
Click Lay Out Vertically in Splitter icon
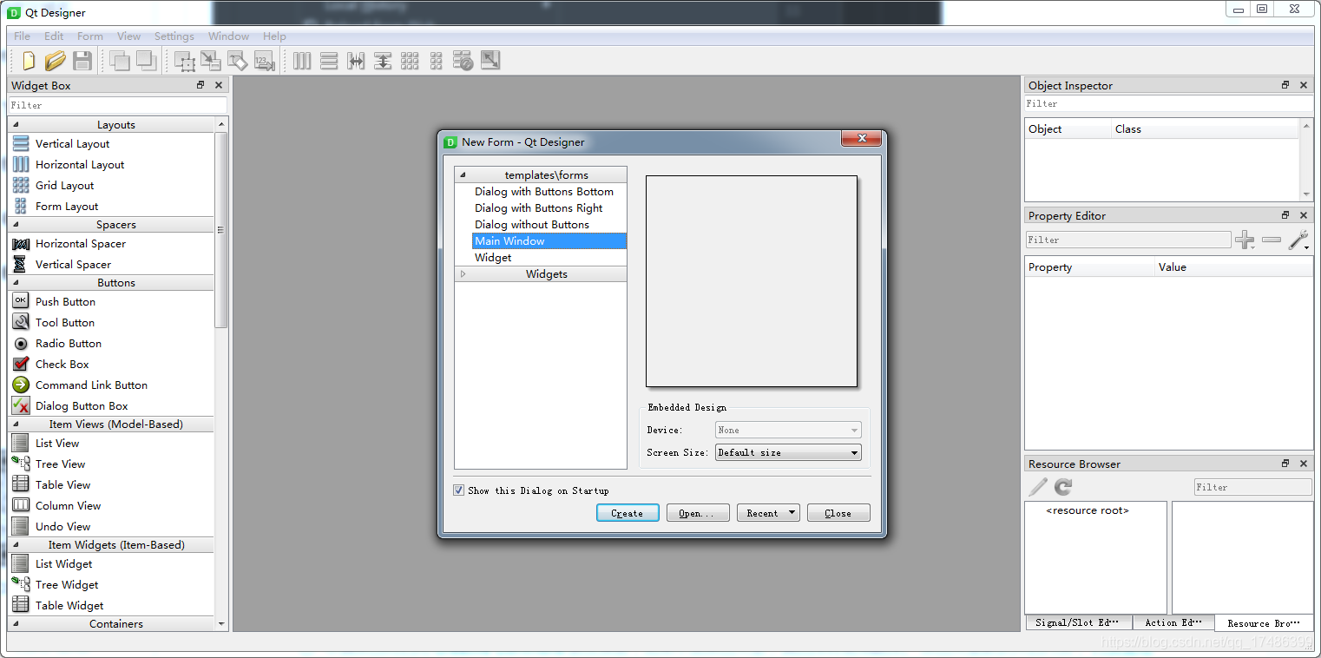383,61
